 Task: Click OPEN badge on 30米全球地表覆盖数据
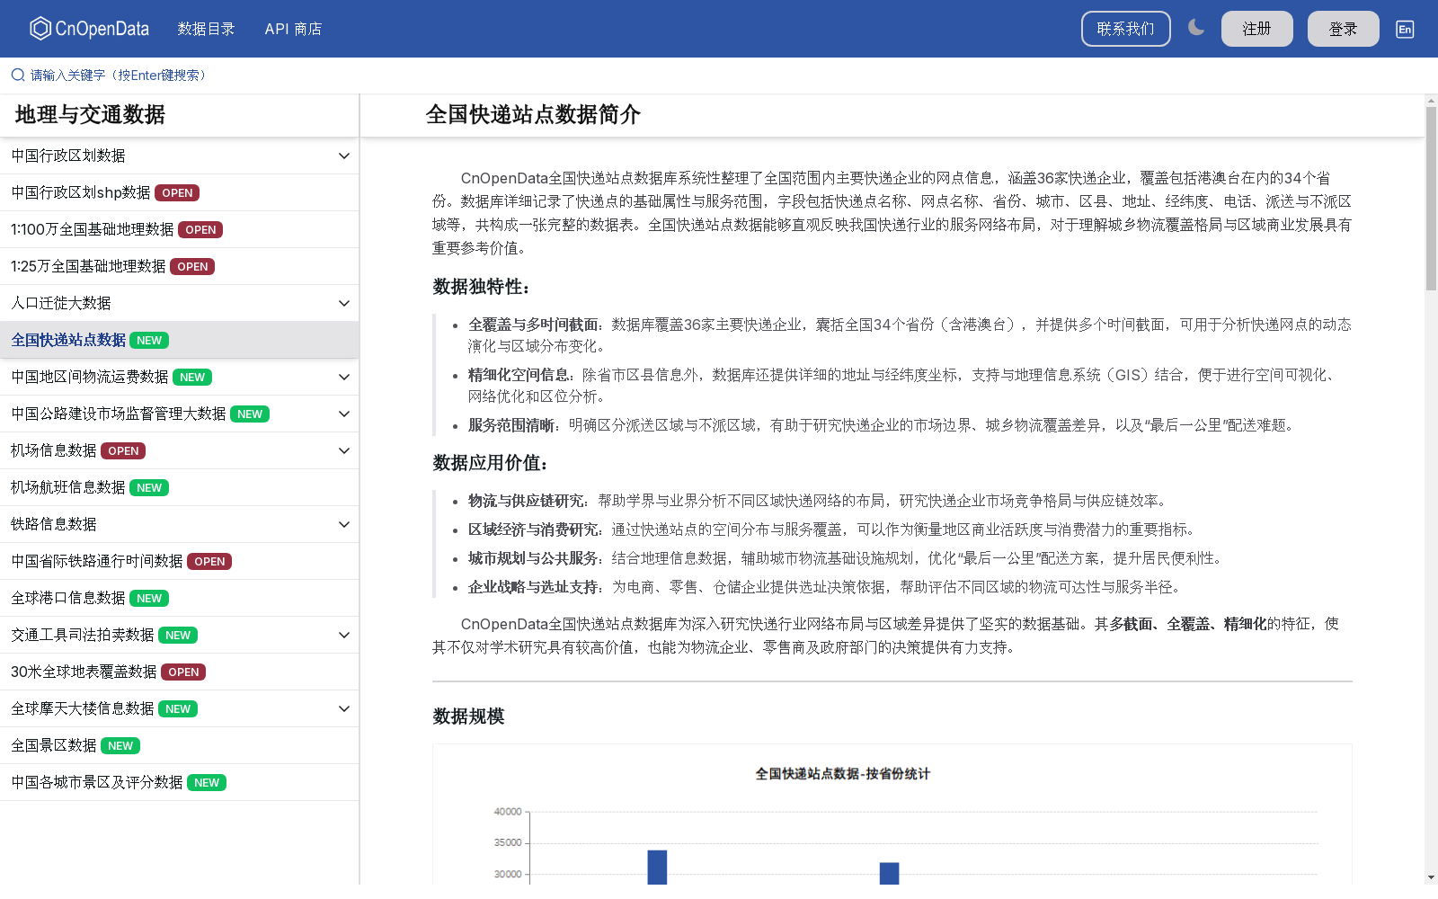[x=183, y=672]
